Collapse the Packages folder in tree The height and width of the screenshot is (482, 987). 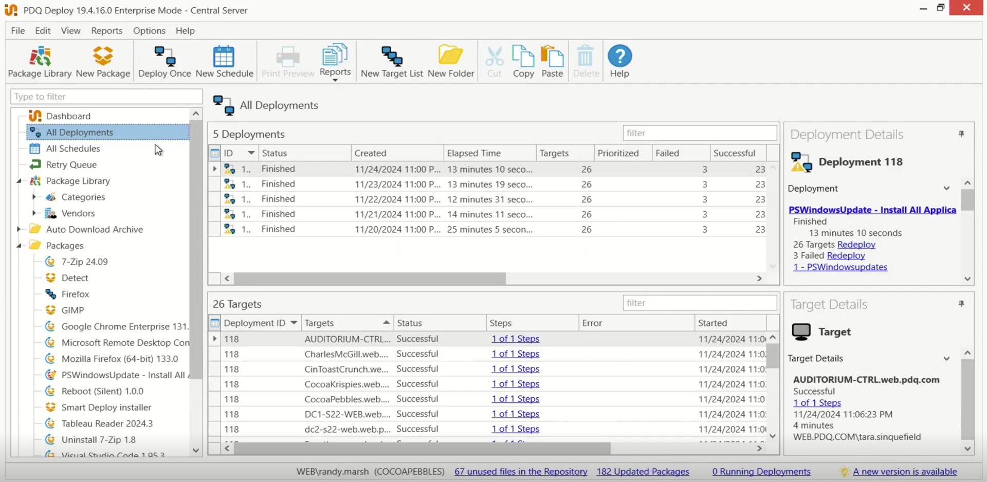pos(19,246)
